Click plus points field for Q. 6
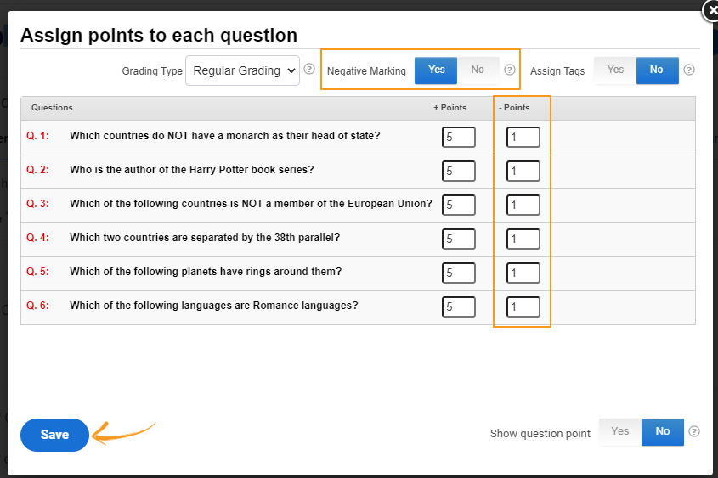 (458, 306)
